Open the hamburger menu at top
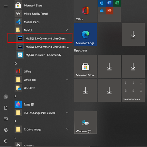The image size is (147, 147). click(x=6, y=6)
